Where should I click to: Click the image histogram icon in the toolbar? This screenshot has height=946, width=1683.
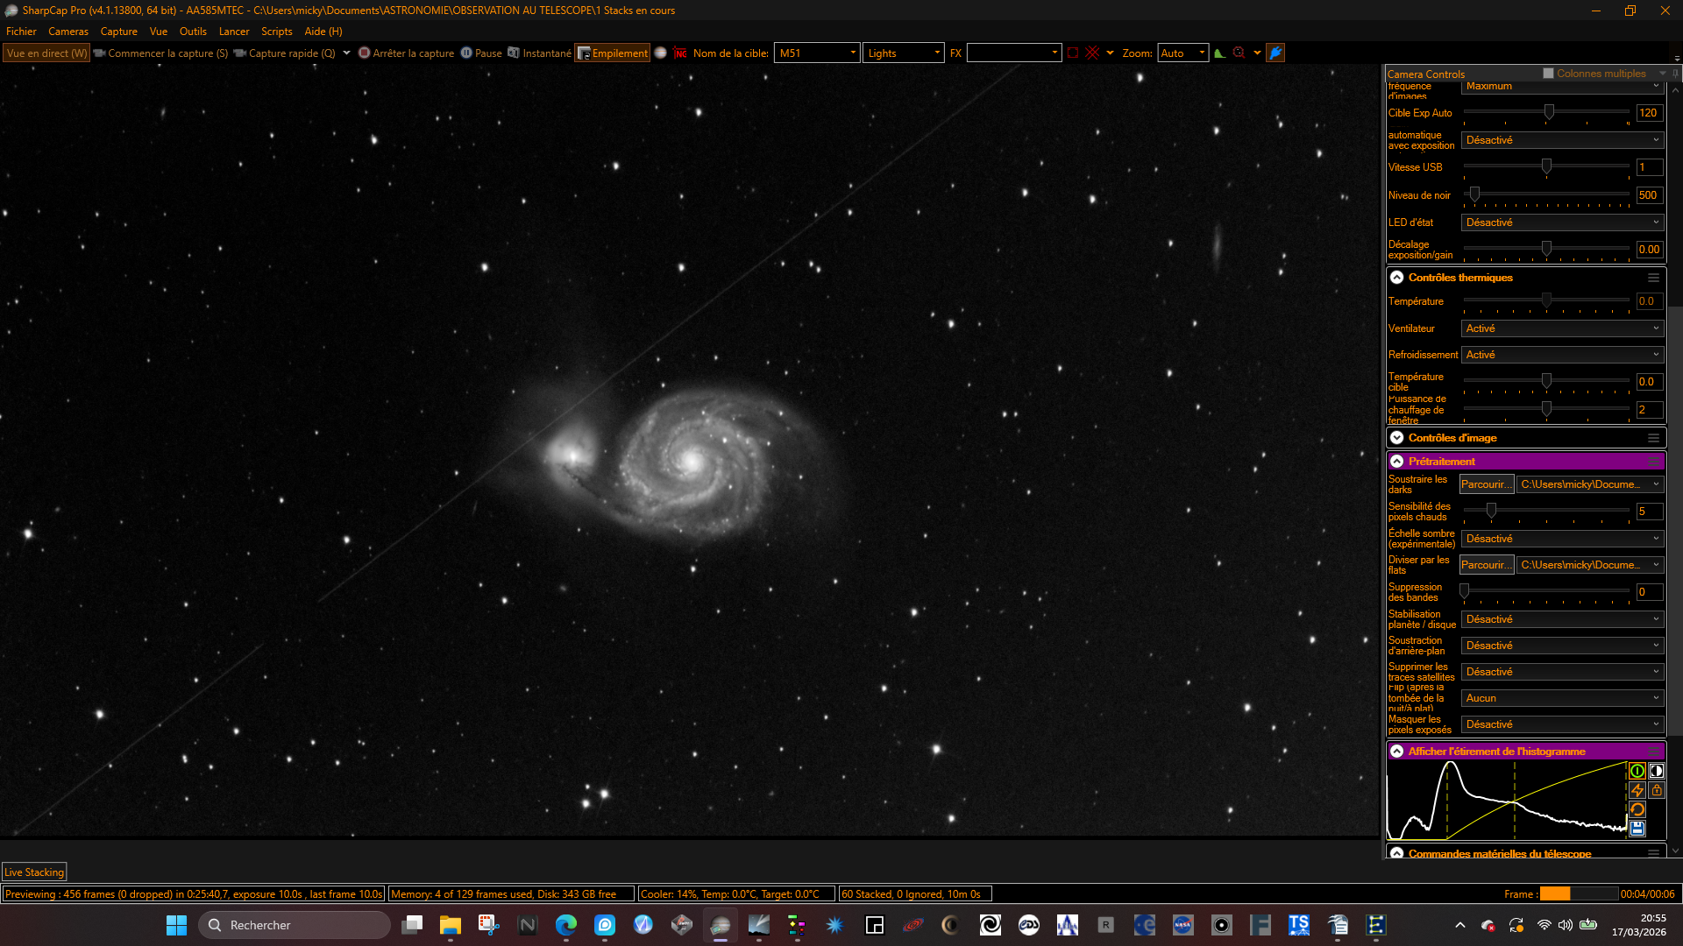(x=1219, y=53)
